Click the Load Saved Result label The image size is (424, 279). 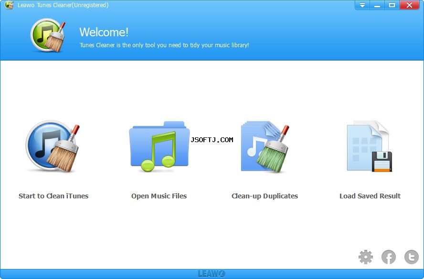click(x=370, y=196)
